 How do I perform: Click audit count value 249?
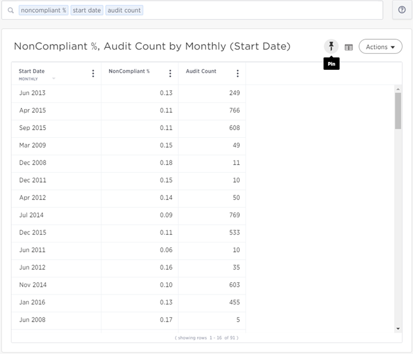(234, 92)
